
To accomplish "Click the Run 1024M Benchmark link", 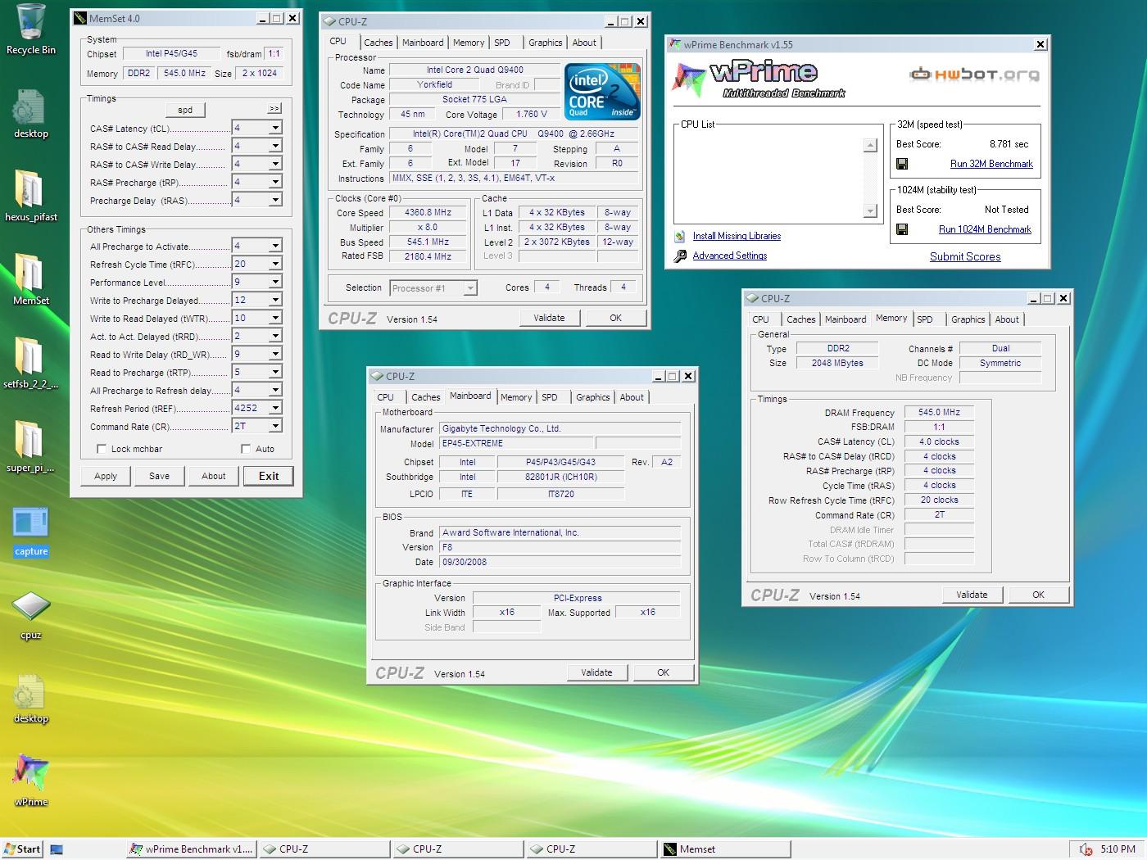I will (985, 229).
